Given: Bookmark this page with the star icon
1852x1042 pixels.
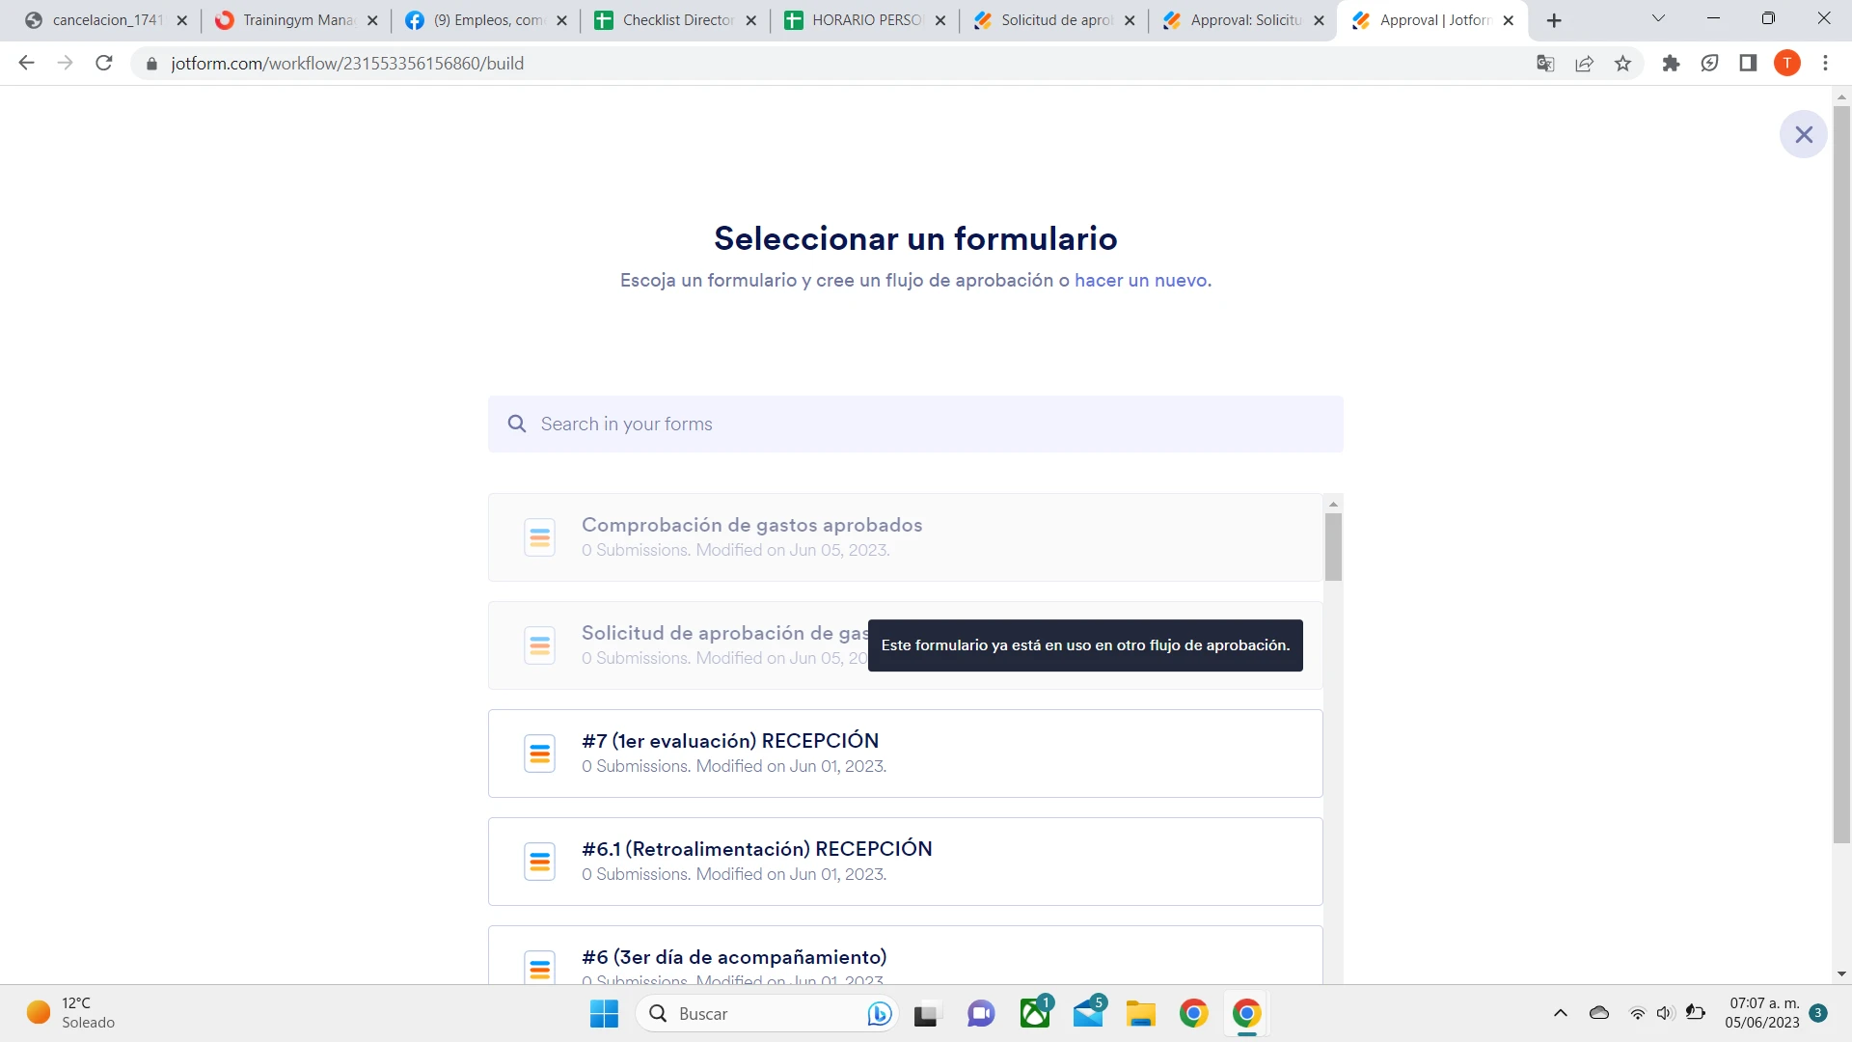Looking at the screenshot, I should (1622, 63).
